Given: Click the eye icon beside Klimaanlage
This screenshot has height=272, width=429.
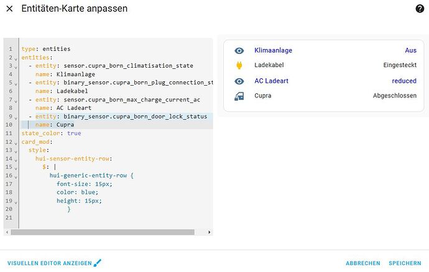Looking at the screenshot, I should [239, 50].
